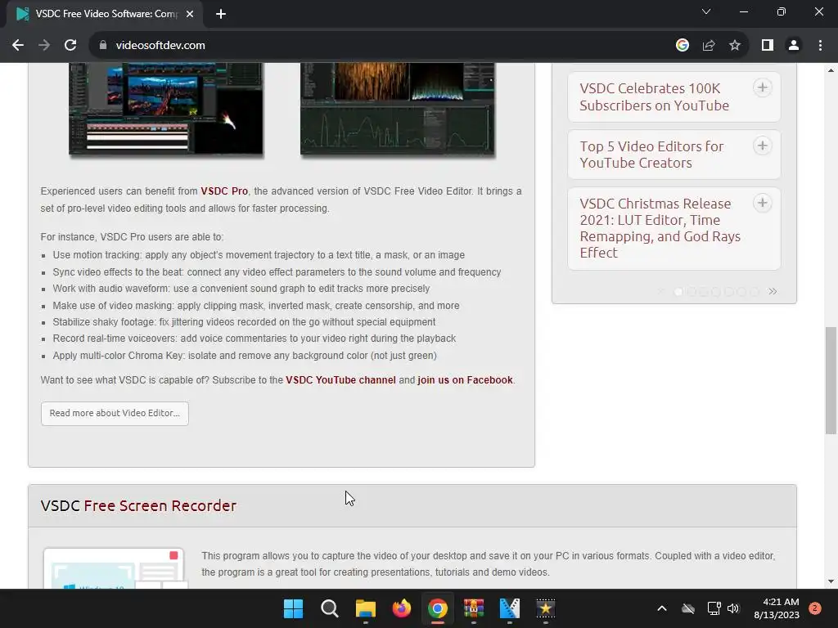Select the first news pagination dot
Viewport: 838px width, 628px height.
(678, 292)
